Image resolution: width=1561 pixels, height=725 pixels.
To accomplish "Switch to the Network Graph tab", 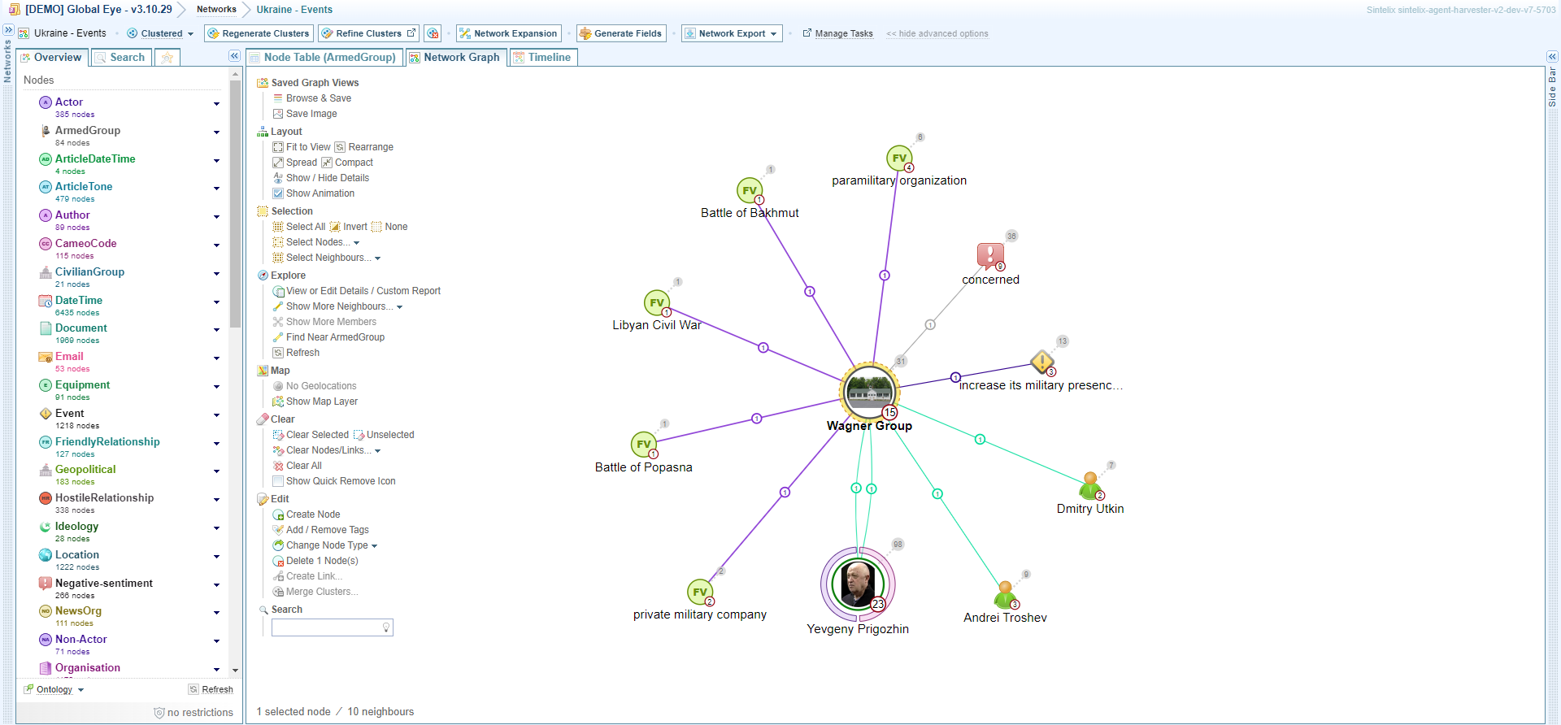I will (x=455, y=58).
